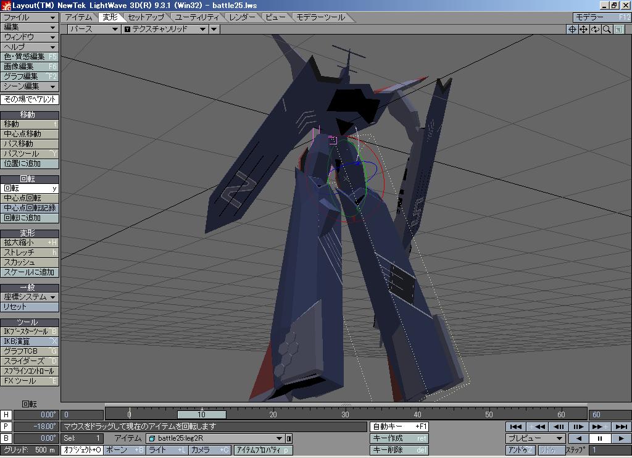Switch to the セットアップ (Setup) tab
The image size is (632, 458).
click(146, 17)
